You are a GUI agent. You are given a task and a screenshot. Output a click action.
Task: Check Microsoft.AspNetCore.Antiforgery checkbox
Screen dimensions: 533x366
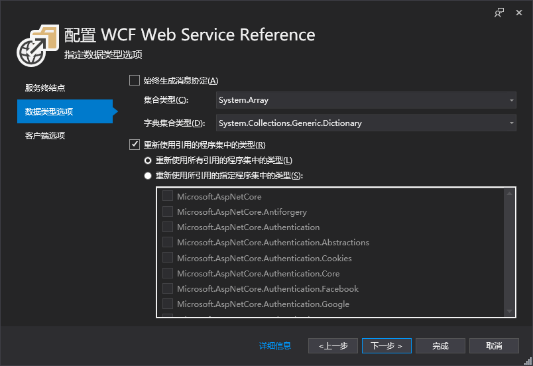point(168,212)
